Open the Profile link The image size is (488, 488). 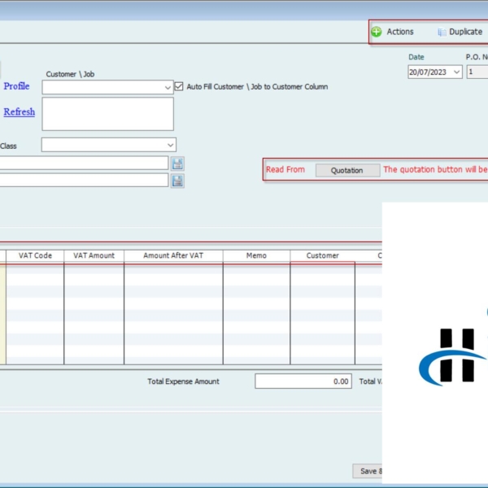point(16,86)
